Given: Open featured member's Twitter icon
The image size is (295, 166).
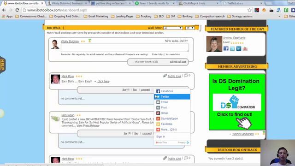Looking at the screenshot, I should (x=232, y=48).
